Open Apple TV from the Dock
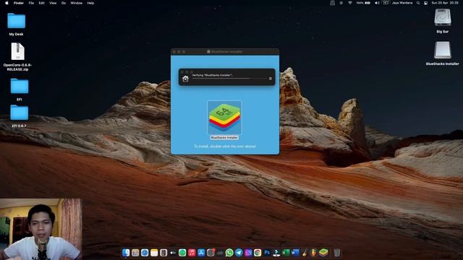The width and height of the screenshot is (463, 260). pos(173,253)
